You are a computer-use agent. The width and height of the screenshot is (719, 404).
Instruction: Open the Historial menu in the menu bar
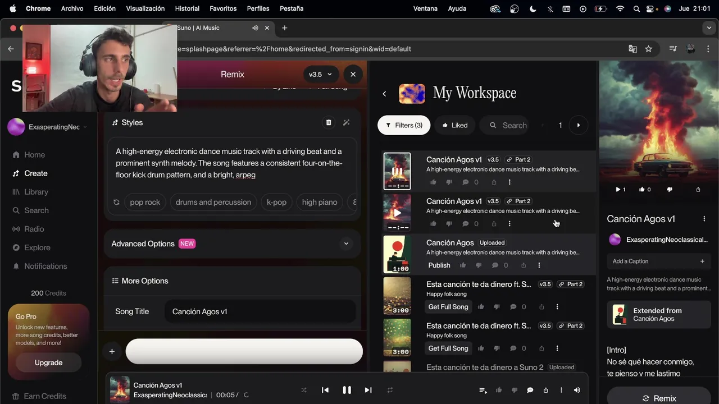tap(187, 8)
